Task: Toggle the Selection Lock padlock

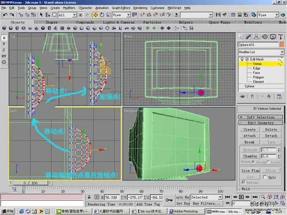Action: point(89,197)
